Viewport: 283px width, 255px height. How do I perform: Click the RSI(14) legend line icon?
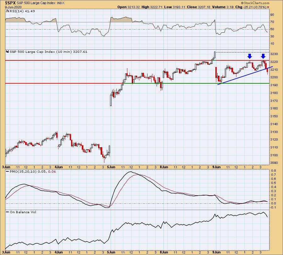coord(8,11)
